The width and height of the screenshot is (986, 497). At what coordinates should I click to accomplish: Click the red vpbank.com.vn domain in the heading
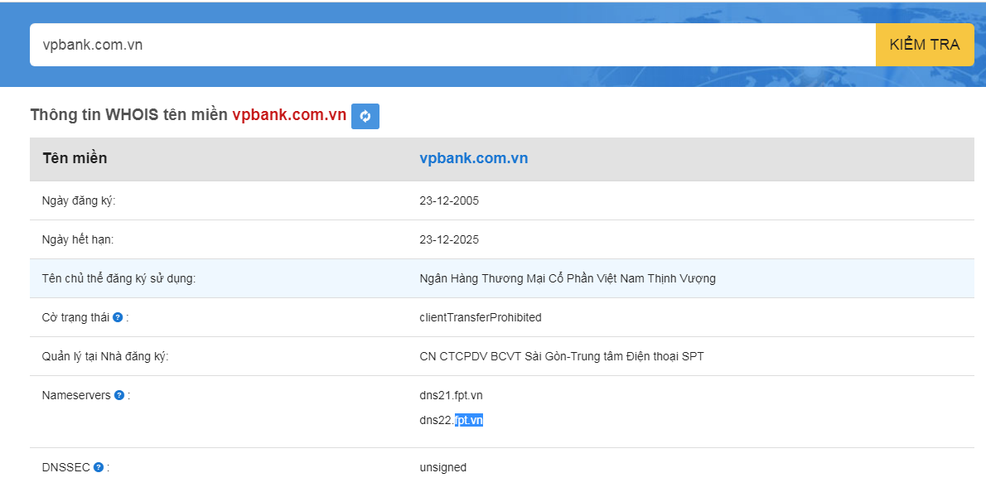pos(289,115)
